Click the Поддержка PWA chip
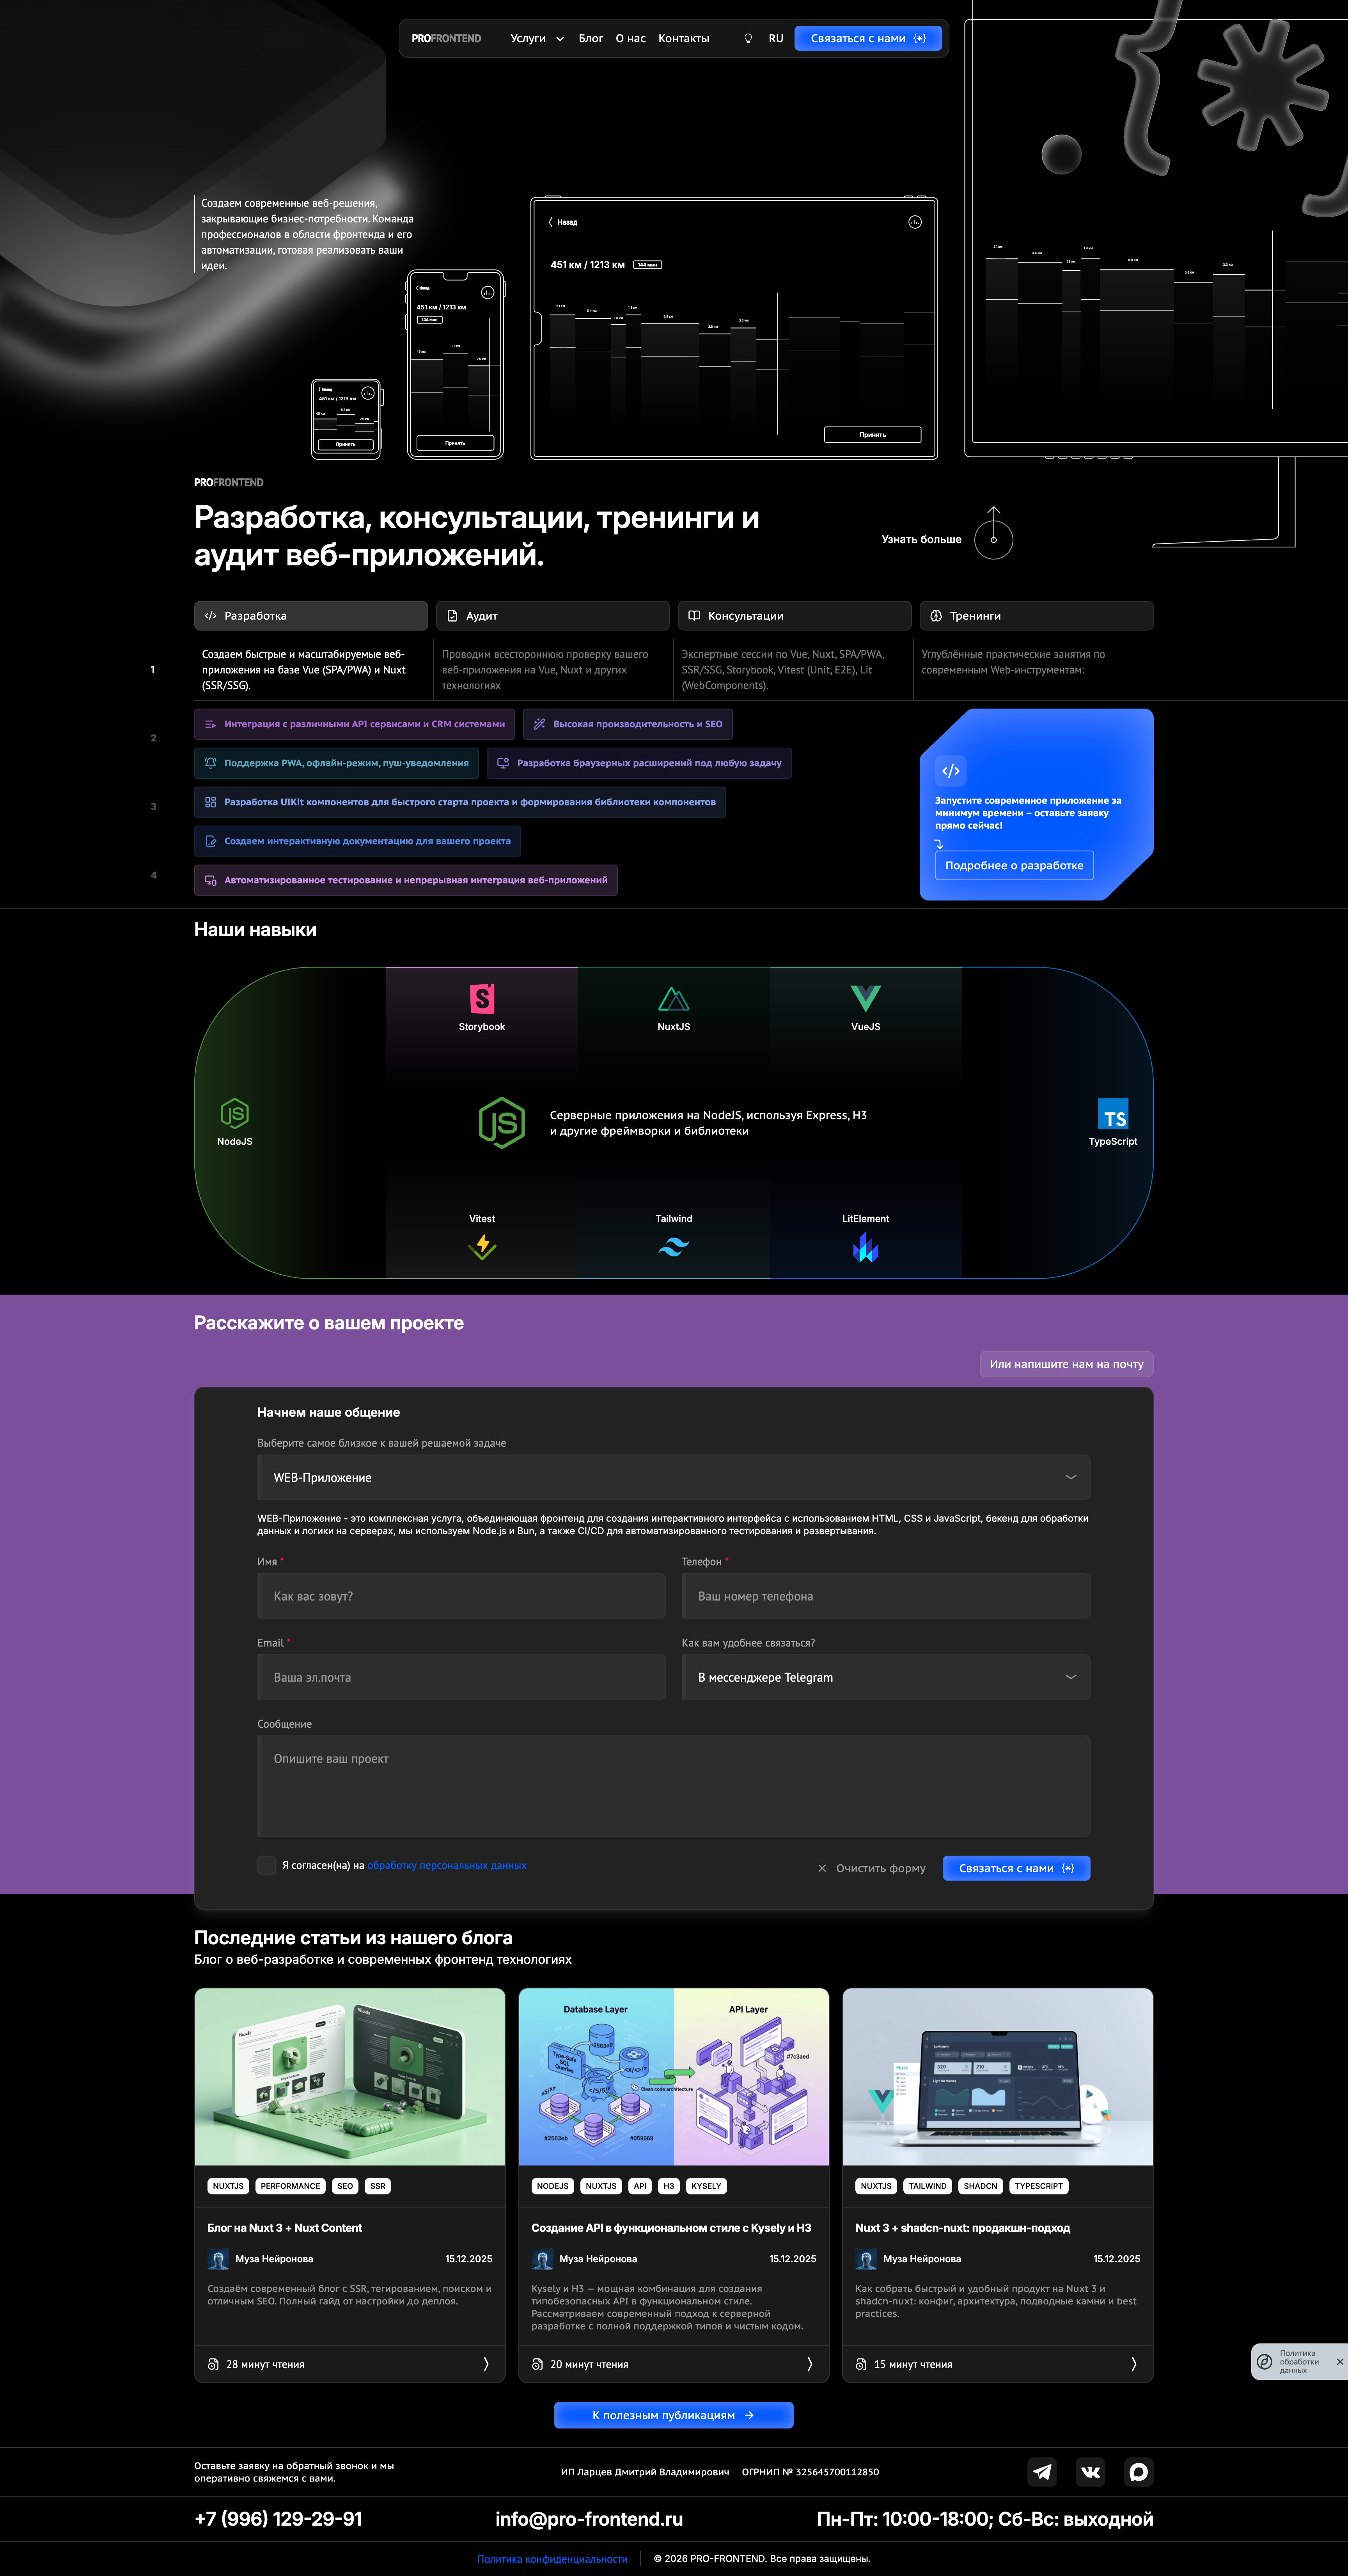The image size is (1348, 2576). pos(337,763)
